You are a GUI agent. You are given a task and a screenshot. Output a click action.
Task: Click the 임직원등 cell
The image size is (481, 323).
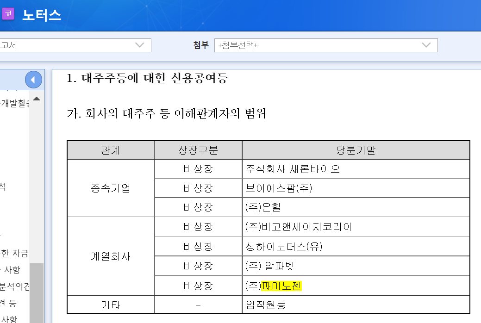(x=356, y=304)
